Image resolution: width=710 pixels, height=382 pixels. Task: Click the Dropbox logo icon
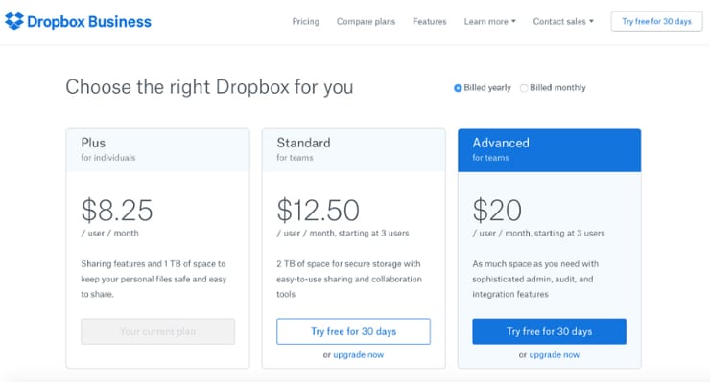pyautogui.click(x=14, y=21)
